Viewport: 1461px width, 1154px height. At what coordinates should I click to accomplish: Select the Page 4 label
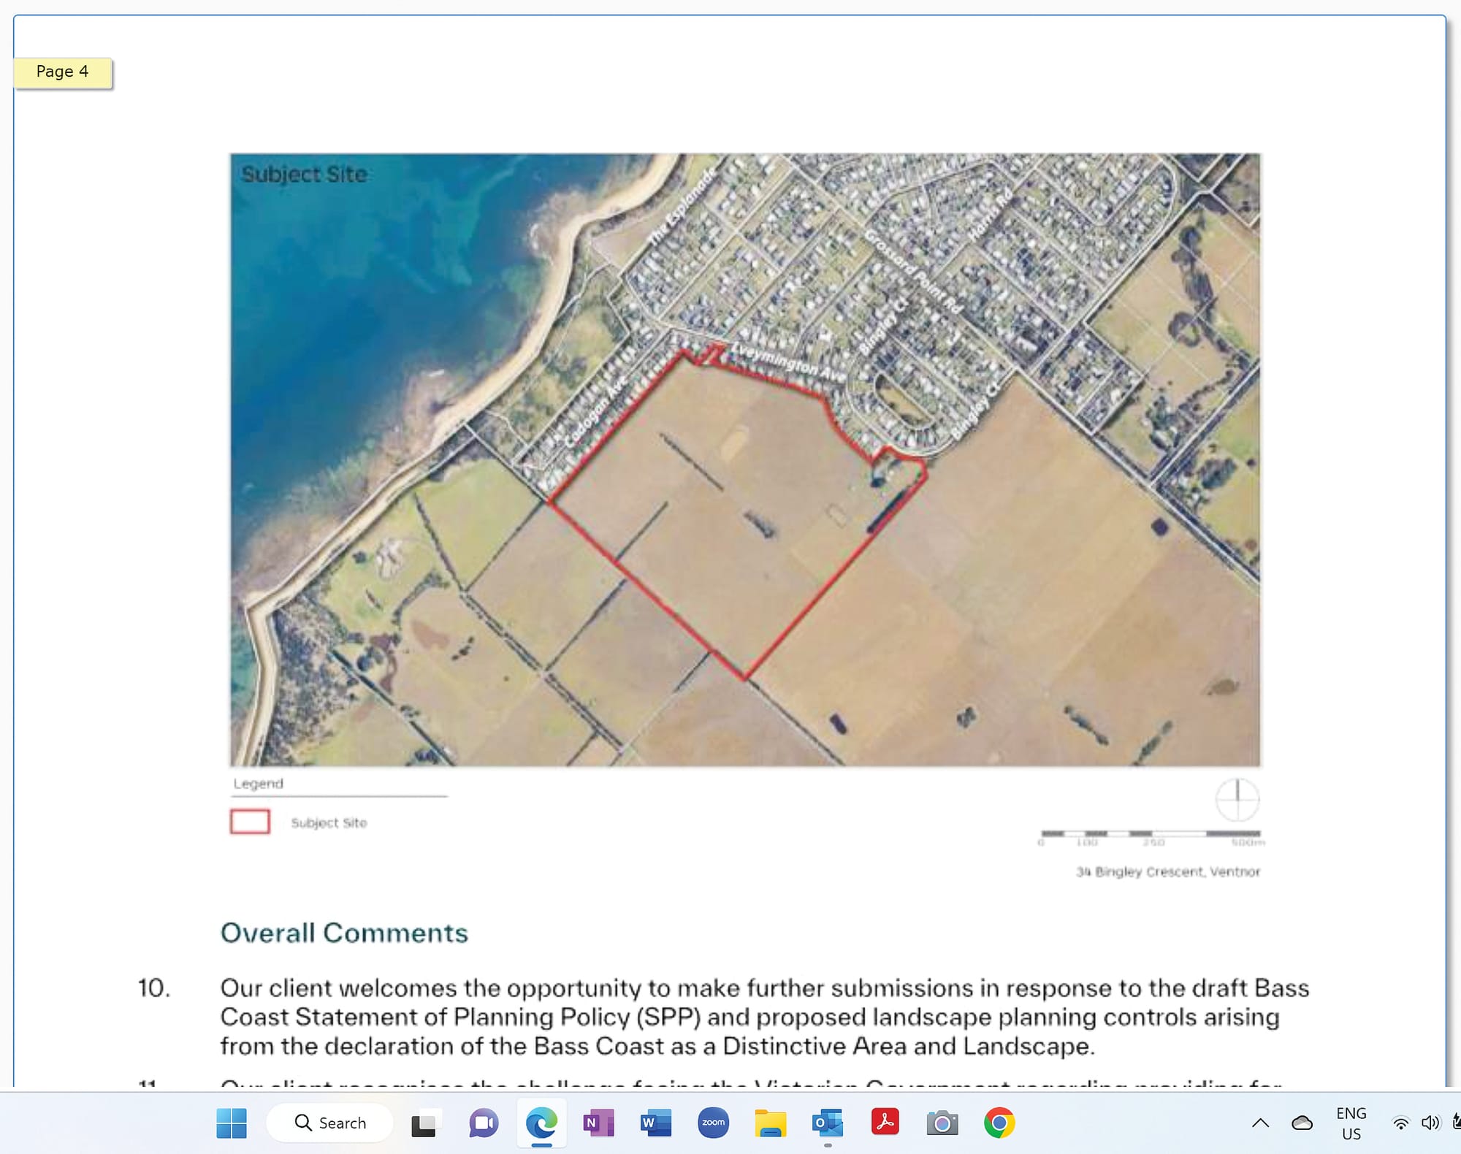click(62, 72)
